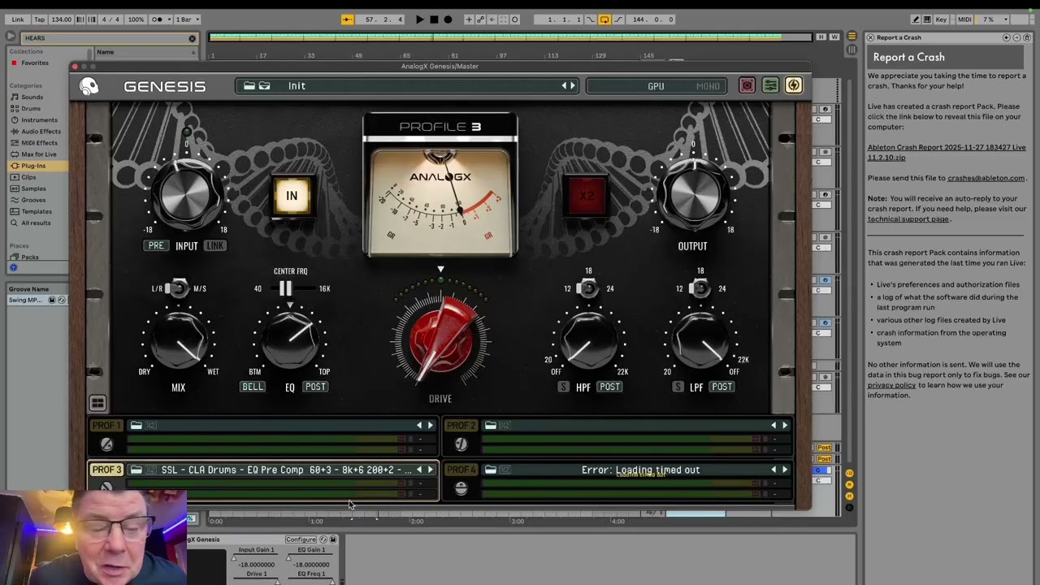This screenshot has width=1040, height=585.
Task: Go to next preset from Init bar
Action: [572, 85]
